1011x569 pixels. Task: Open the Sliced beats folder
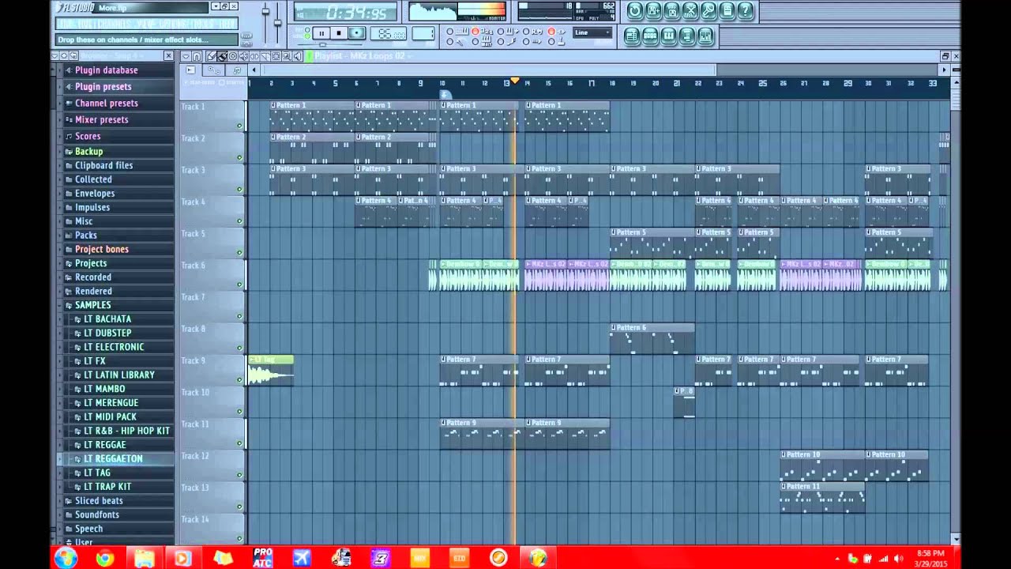tap(99, 500)
